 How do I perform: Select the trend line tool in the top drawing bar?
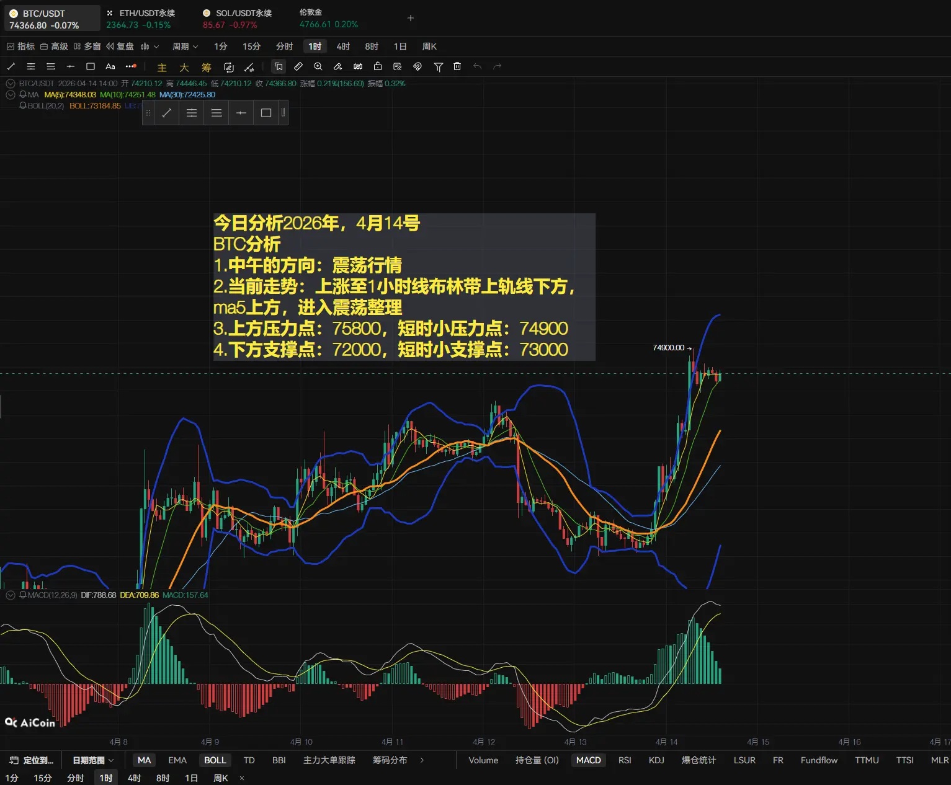11,66
